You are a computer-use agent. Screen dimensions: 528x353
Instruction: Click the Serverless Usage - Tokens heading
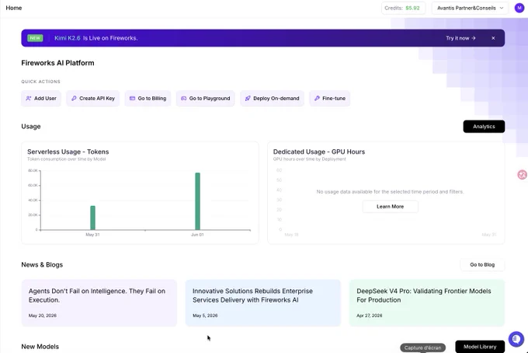pos(68,152)
